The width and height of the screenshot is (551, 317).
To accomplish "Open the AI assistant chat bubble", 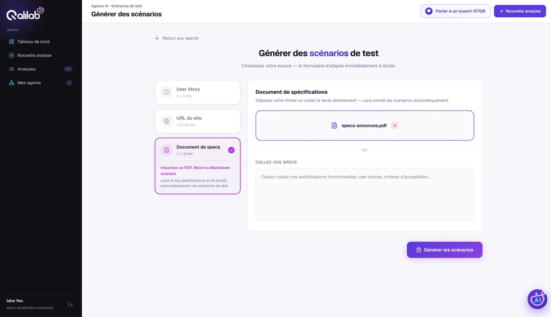I will (537, 299).
